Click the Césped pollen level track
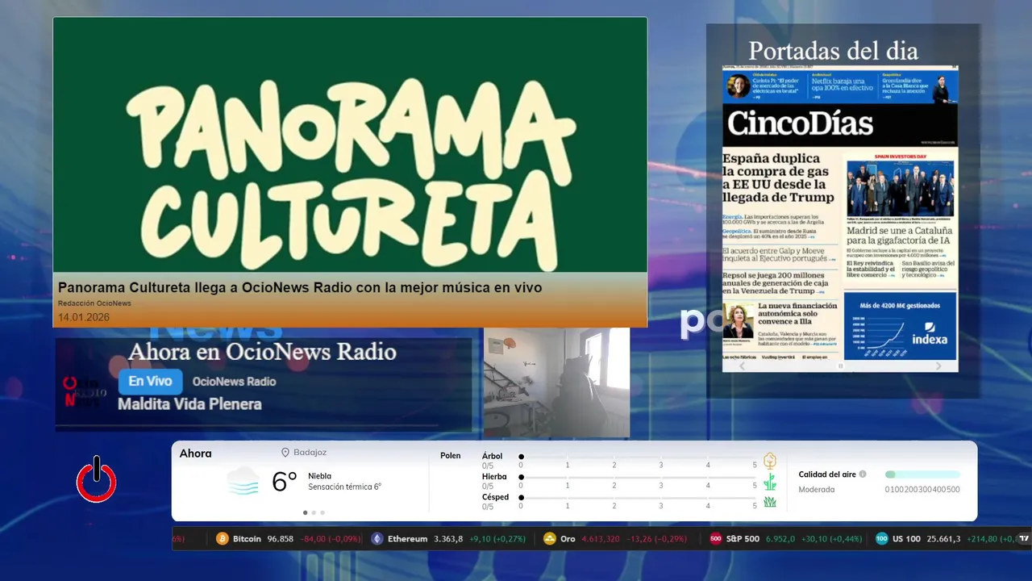Image resolution: width=1032 pixels, height=581 pixels. click(x=638, y=498)
